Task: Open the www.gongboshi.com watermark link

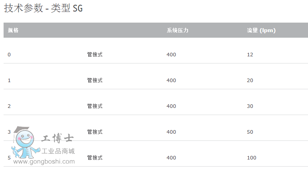Action: pos(44,161)
